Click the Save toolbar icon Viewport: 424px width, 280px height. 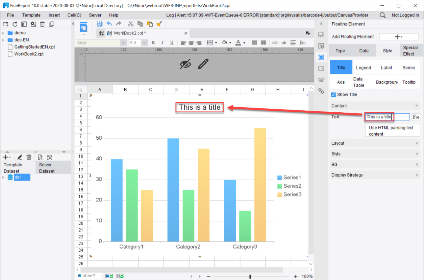(x=100, y=24)
